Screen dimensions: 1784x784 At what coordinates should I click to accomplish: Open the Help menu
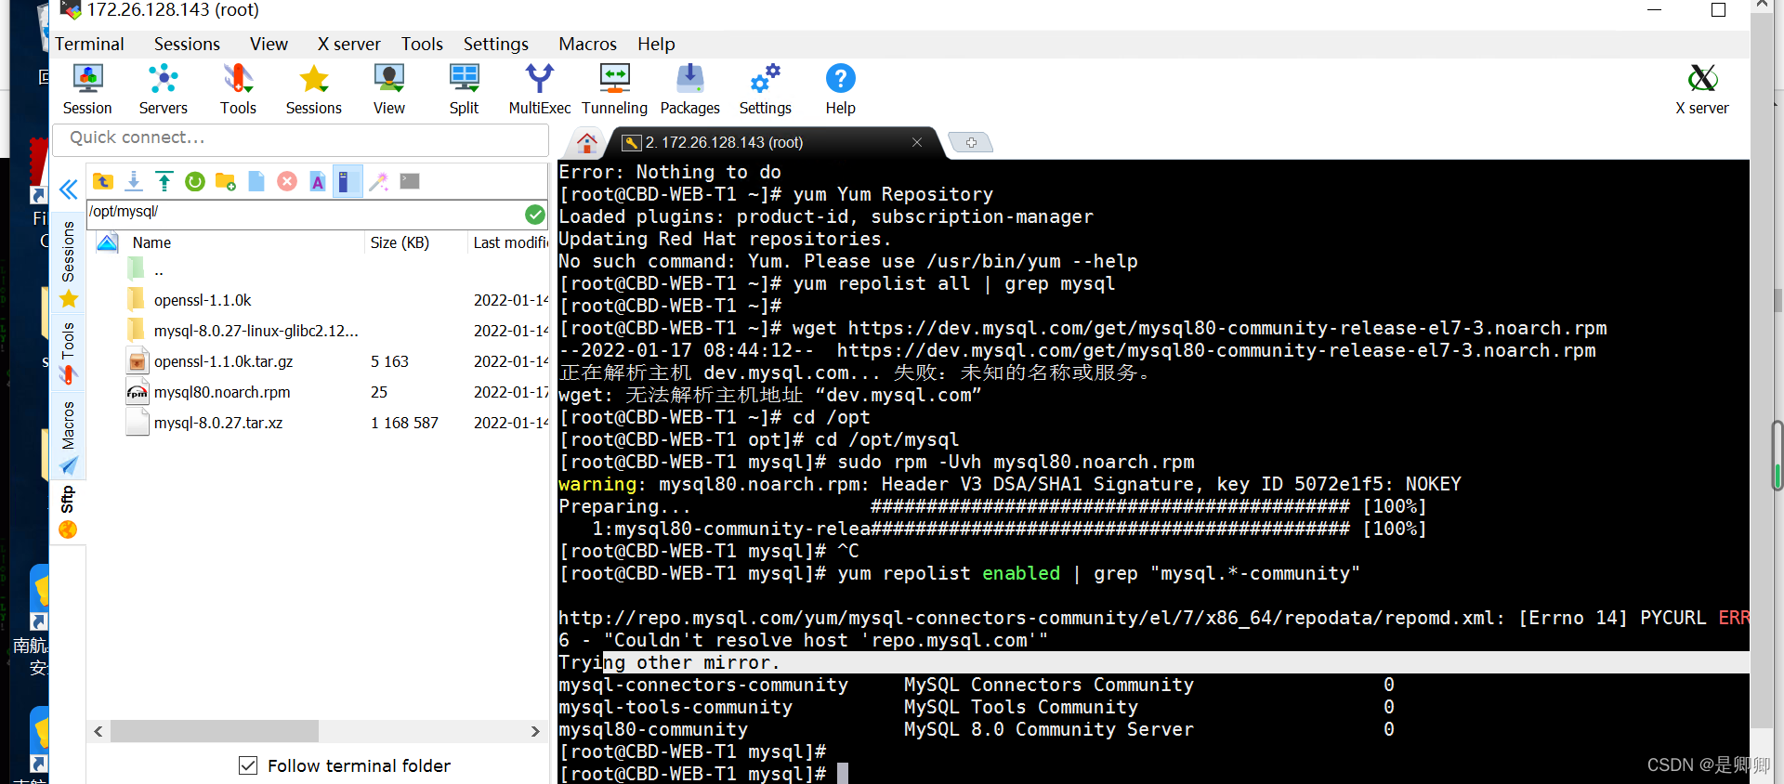(x=656, y=44)
